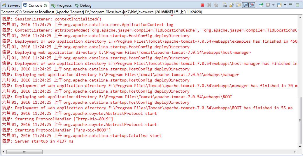The image size is (303, 156).
Task: Click the horizontal scrollbar left arrow
Action: tap(3, 152)
